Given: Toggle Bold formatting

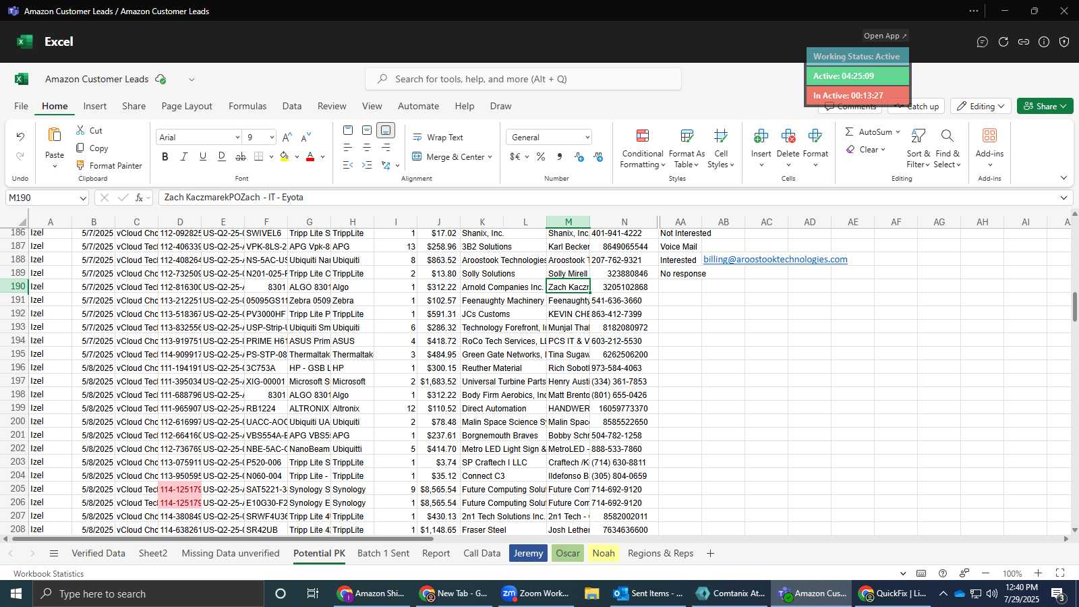Looking at the screenshot, I should point(165,156).
